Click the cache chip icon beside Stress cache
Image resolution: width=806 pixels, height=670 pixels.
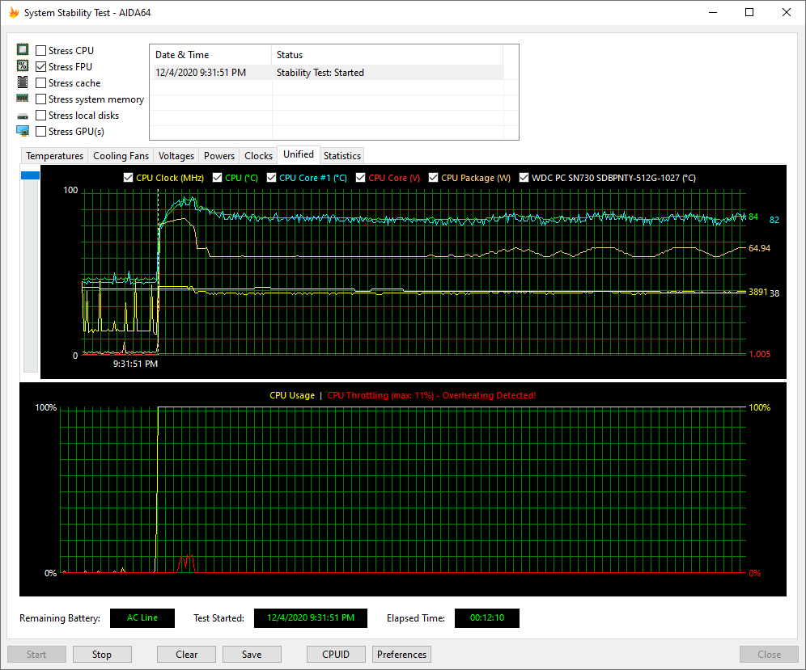coord(23,82)
